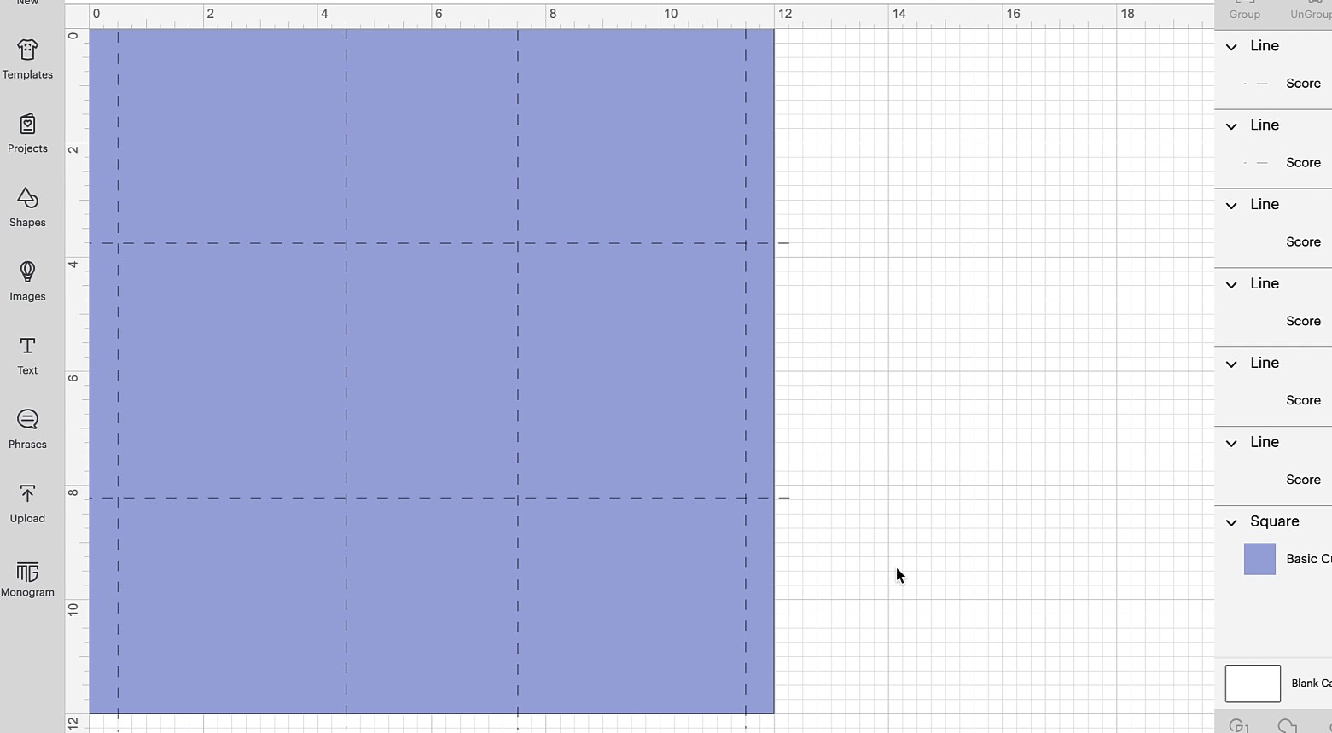Collapse the Line layer directly above Square
The image size is (1332, 733).
(x=1231, y=444)
